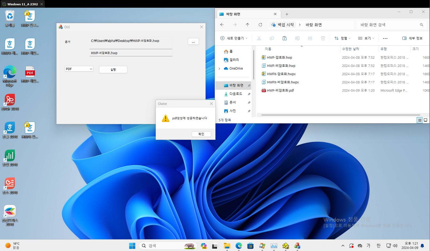This screenshot has height=251, width=430.
Task: Click the Share icon in Explorer toolbar
Action: [x=310, y=38]
